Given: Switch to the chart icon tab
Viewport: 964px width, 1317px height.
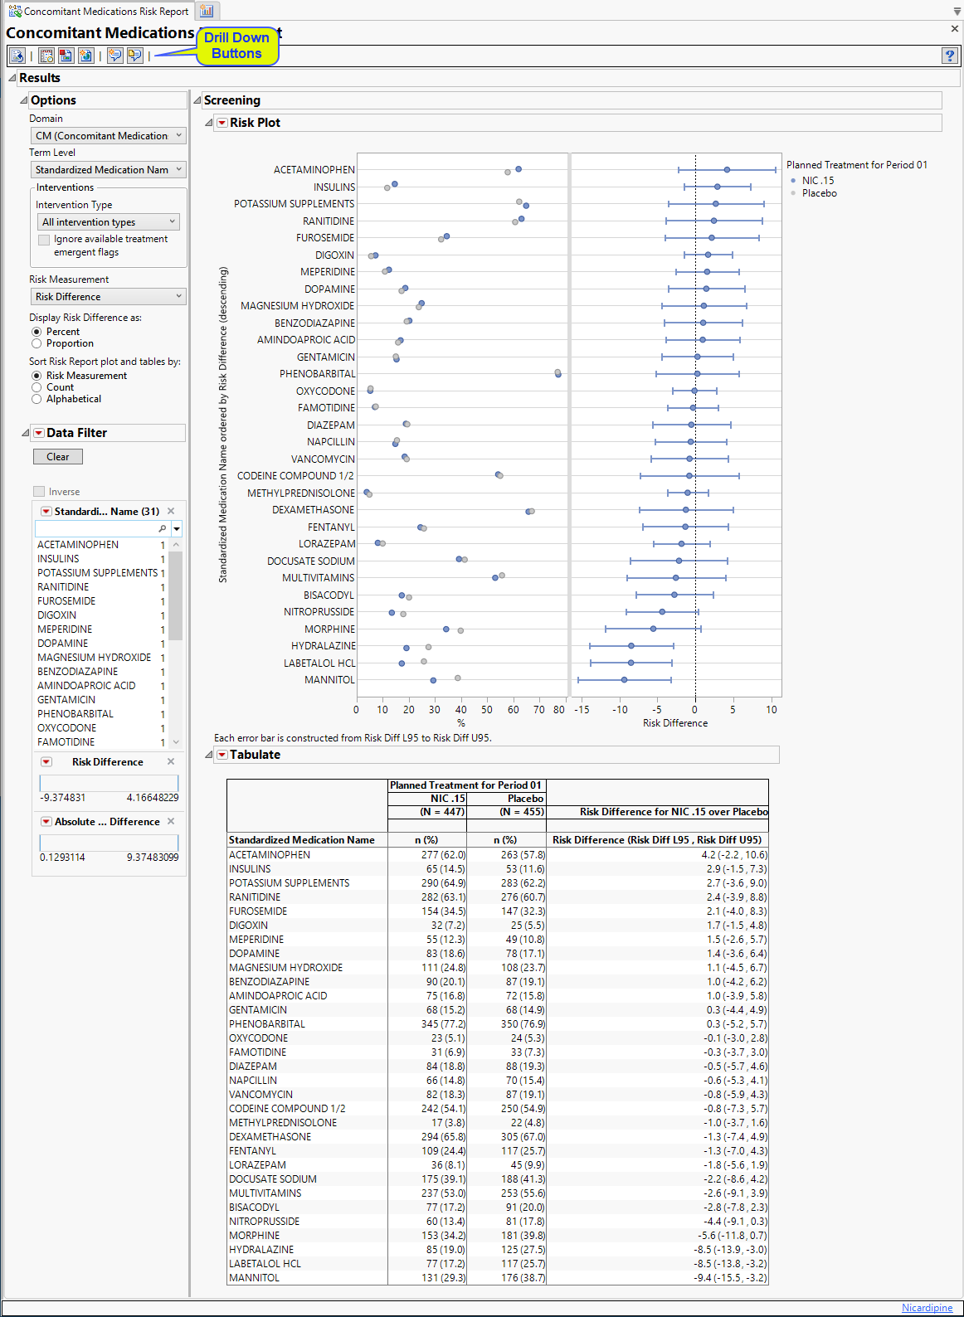Looking at the screenshot, I should tap(207, 11).
